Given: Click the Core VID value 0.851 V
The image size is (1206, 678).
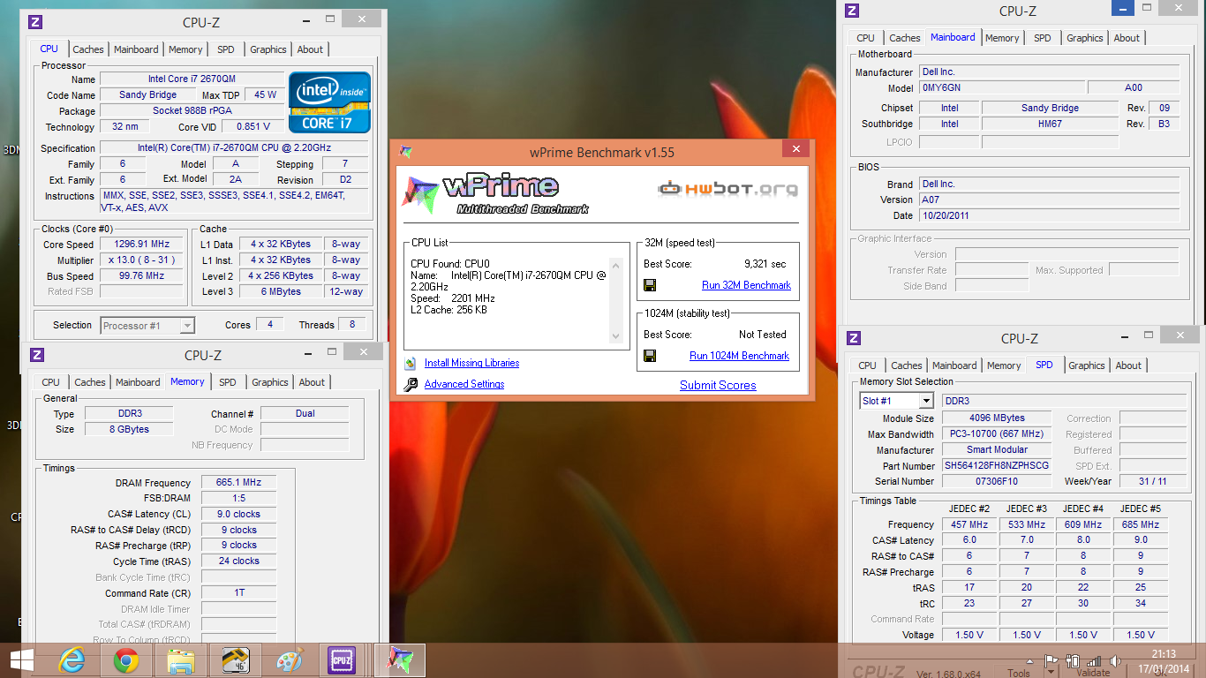Looking at the screenshot, I should pos(253,126).
